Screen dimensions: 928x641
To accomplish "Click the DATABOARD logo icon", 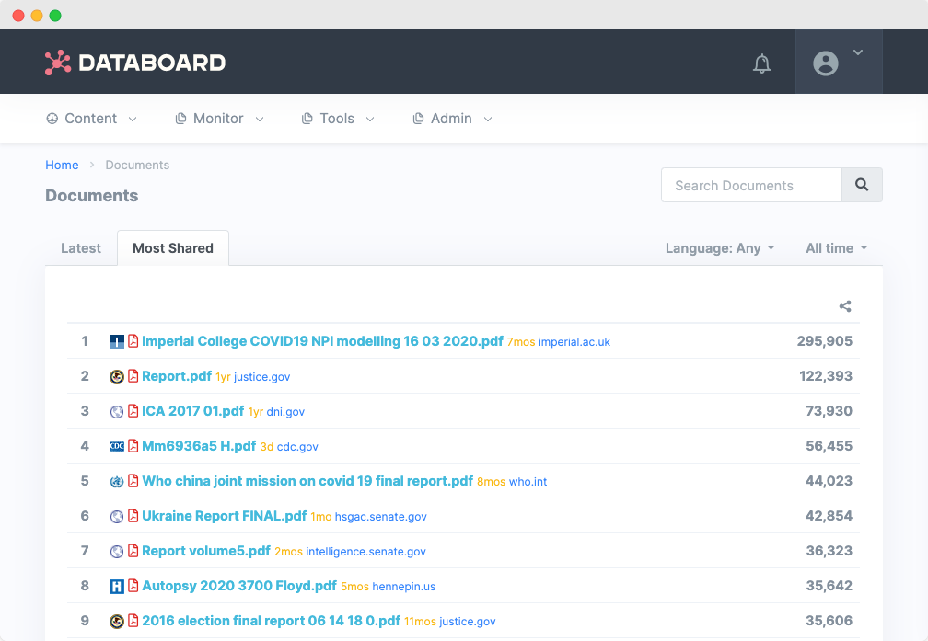I will 57,63.
